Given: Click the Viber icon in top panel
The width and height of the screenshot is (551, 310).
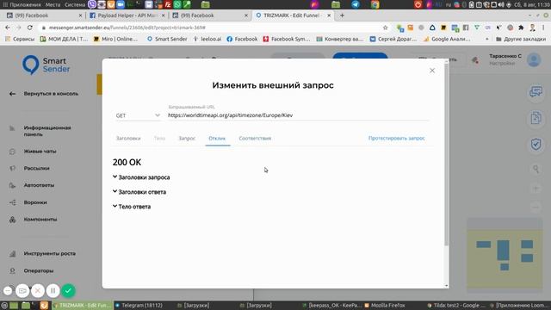Looking at the screenshot, I should [x=92, y=4].
